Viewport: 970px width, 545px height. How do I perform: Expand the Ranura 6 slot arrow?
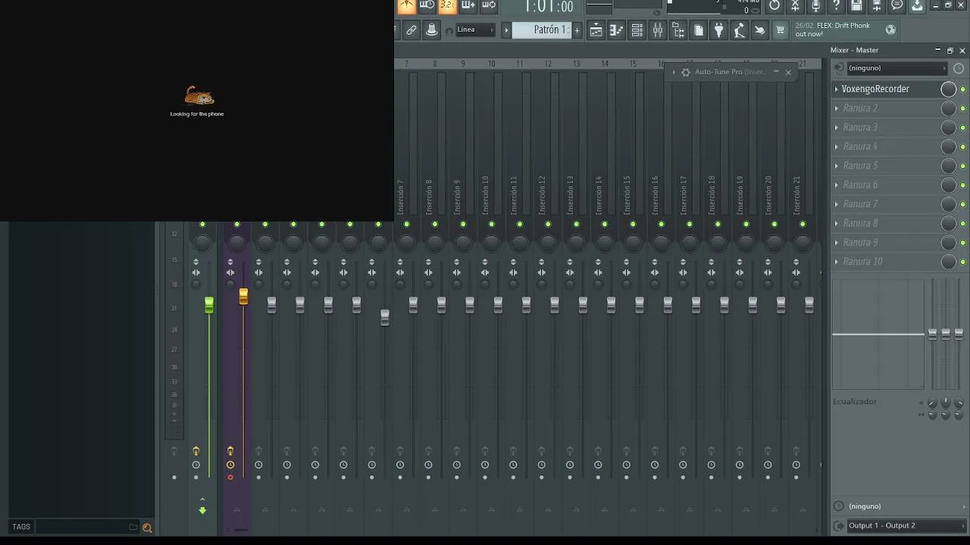click(837, 185)
